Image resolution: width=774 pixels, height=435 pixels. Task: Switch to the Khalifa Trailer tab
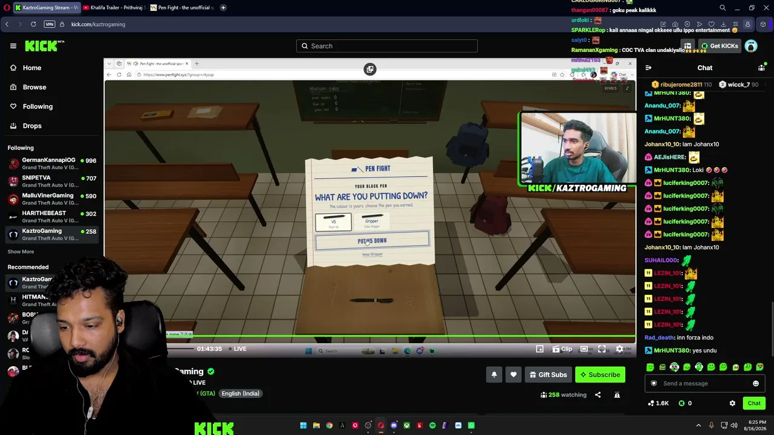114,8
